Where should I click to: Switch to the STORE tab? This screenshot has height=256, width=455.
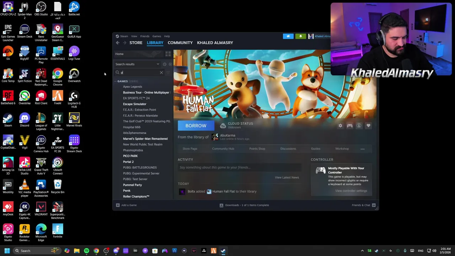pyautogui.click(x=136, y=43)
